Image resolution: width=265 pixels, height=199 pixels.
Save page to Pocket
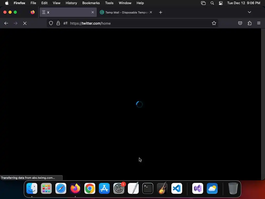tap(240, 23)
